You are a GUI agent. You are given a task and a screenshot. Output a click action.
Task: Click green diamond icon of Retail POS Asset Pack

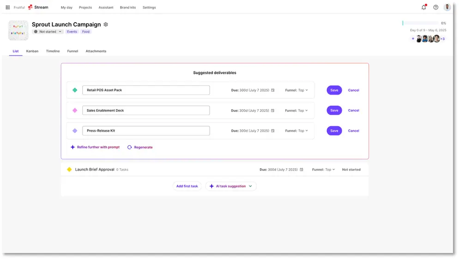(x=75, y=90)
